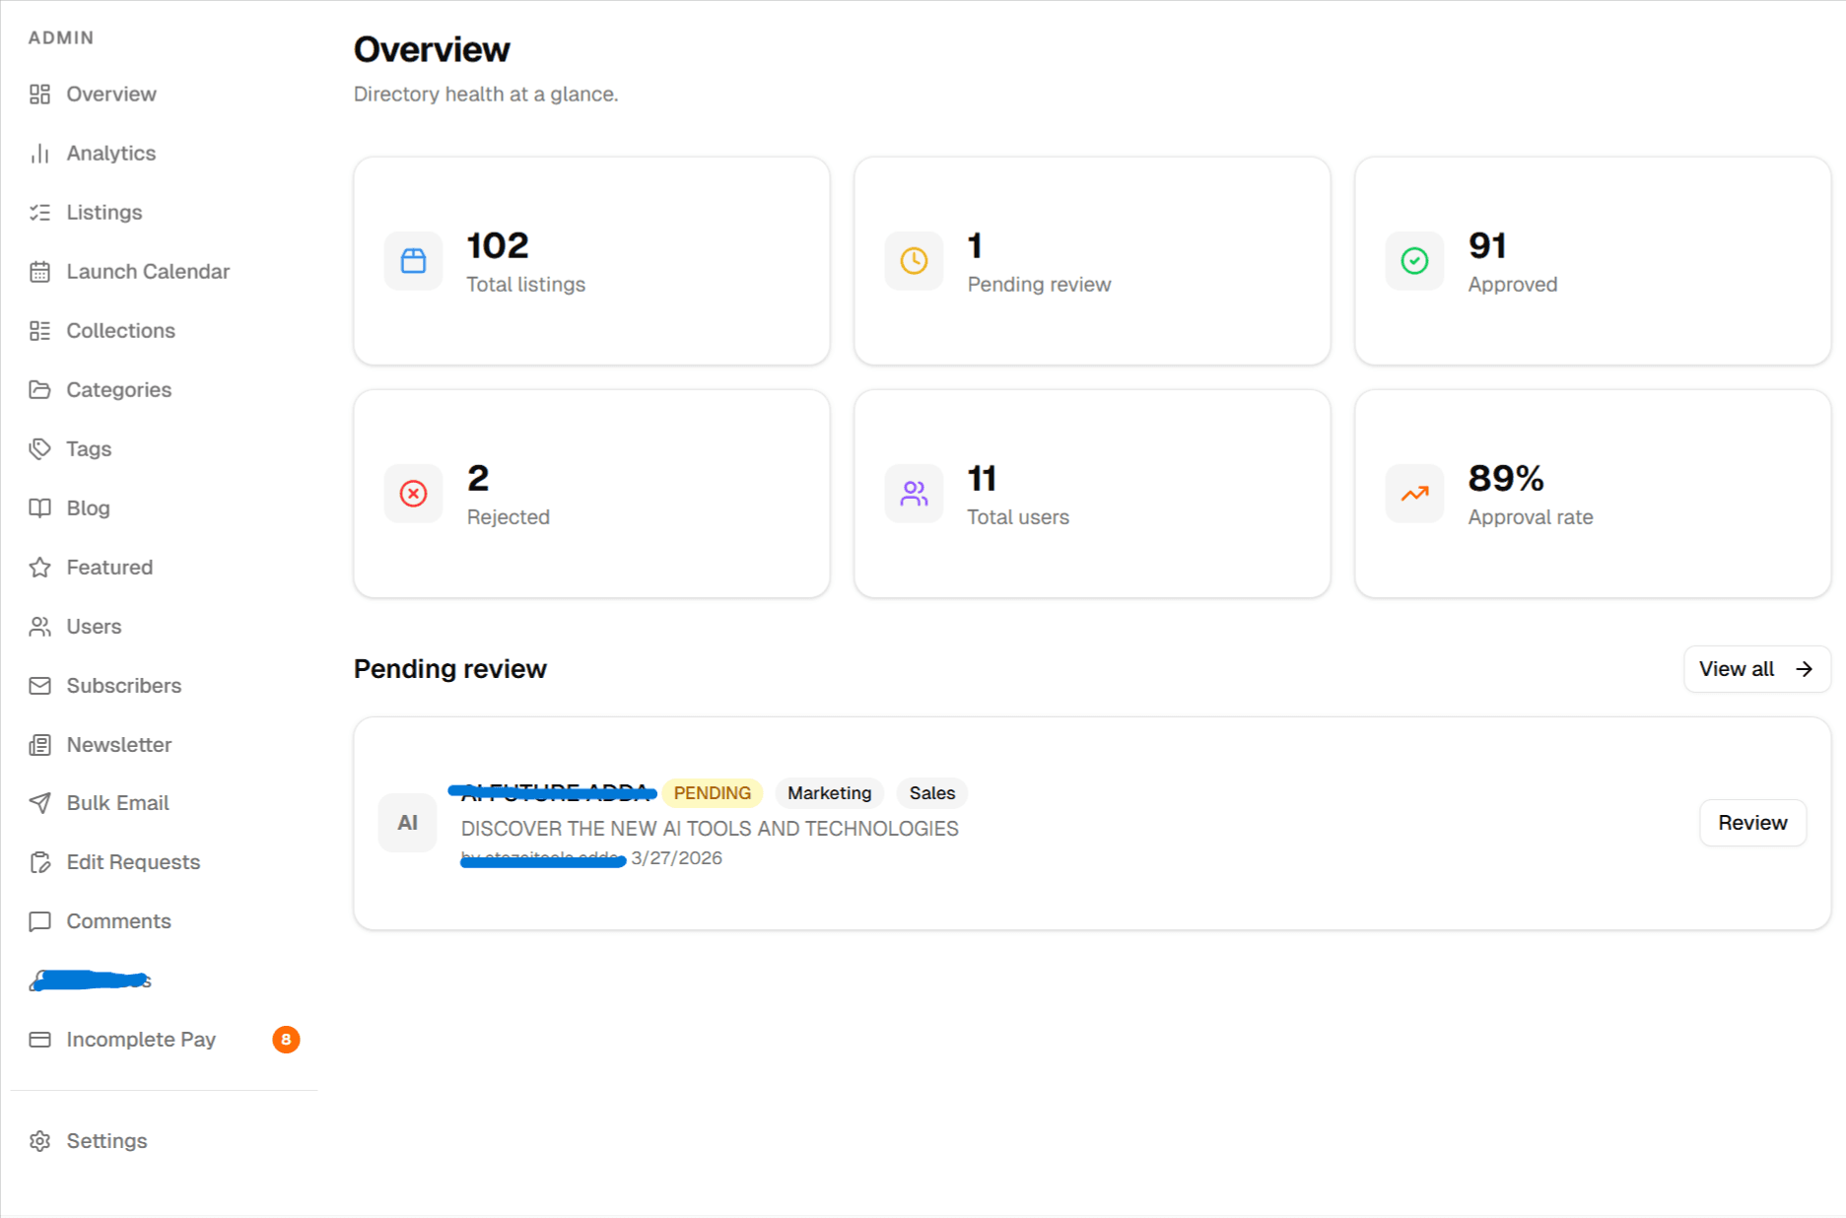Click the View all button for pending review
The width and height of the screenshot is (1846, 1218).
[x=1756, y=668]
